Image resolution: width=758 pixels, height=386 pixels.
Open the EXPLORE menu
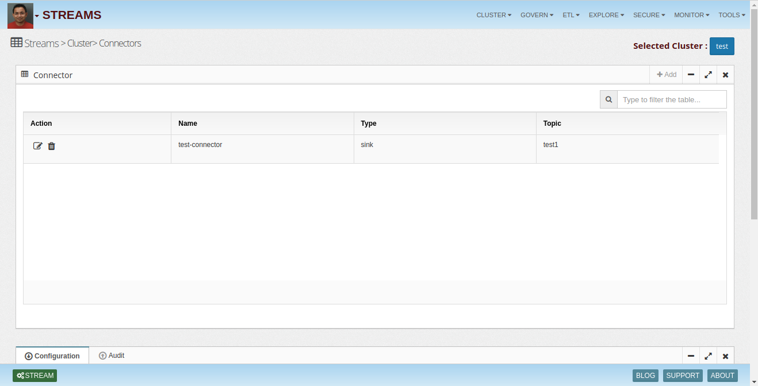point(606,15)
